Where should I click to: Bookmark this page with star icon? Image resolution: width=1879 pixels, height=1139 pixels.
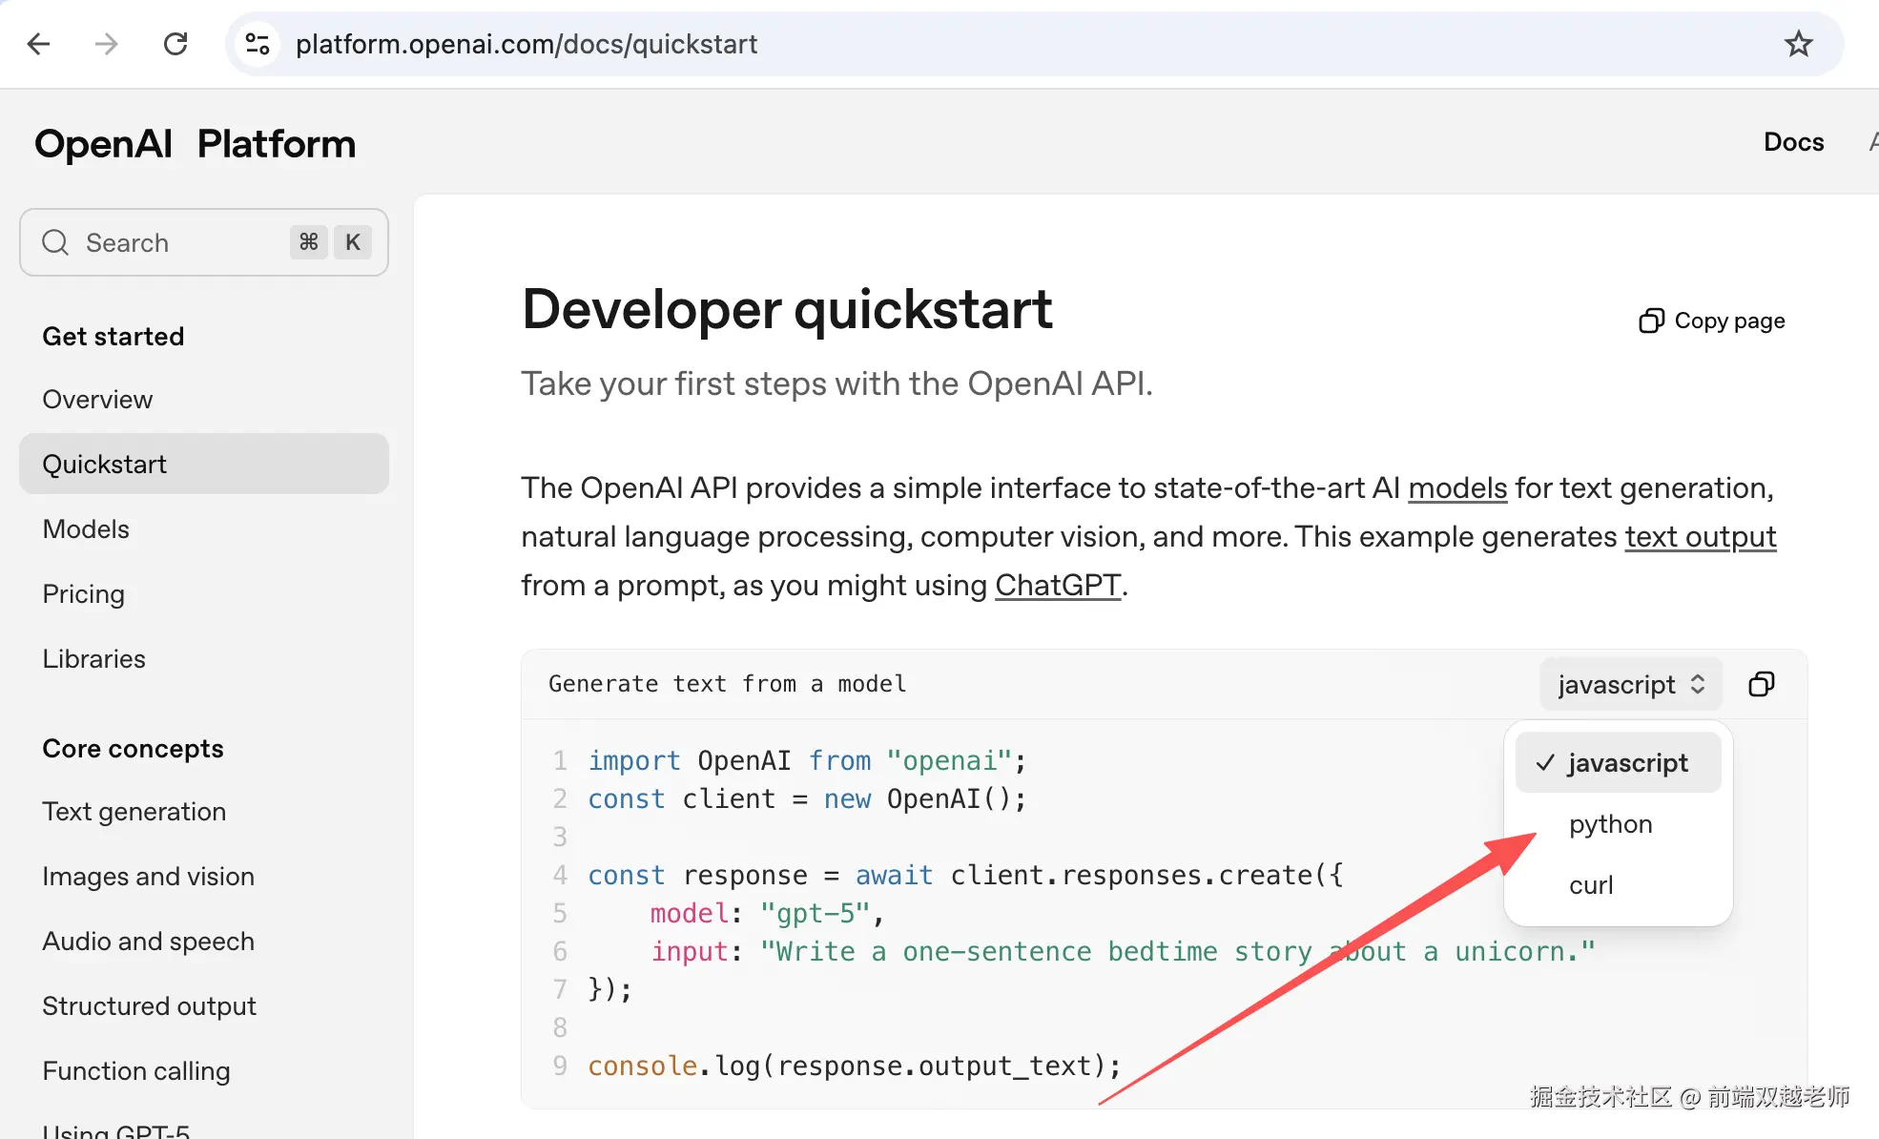click(x=1798, y=44)
